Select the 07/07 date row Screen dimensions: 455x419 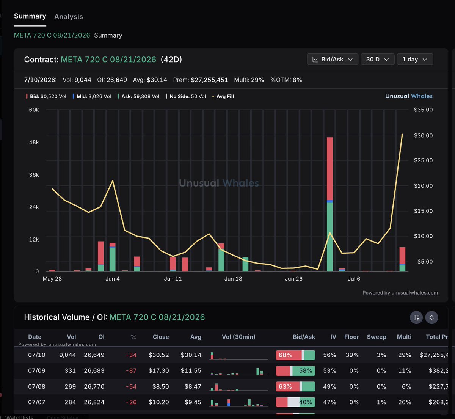point(231,402)
